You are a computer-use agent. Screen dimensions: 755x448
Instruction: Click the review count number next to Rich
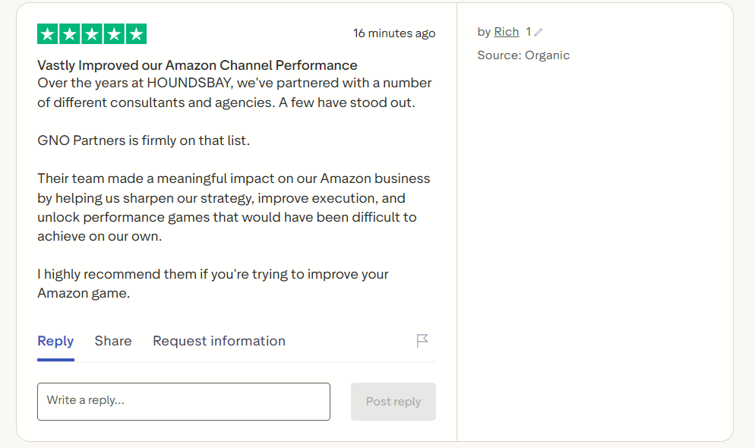(x=528, y=32)
